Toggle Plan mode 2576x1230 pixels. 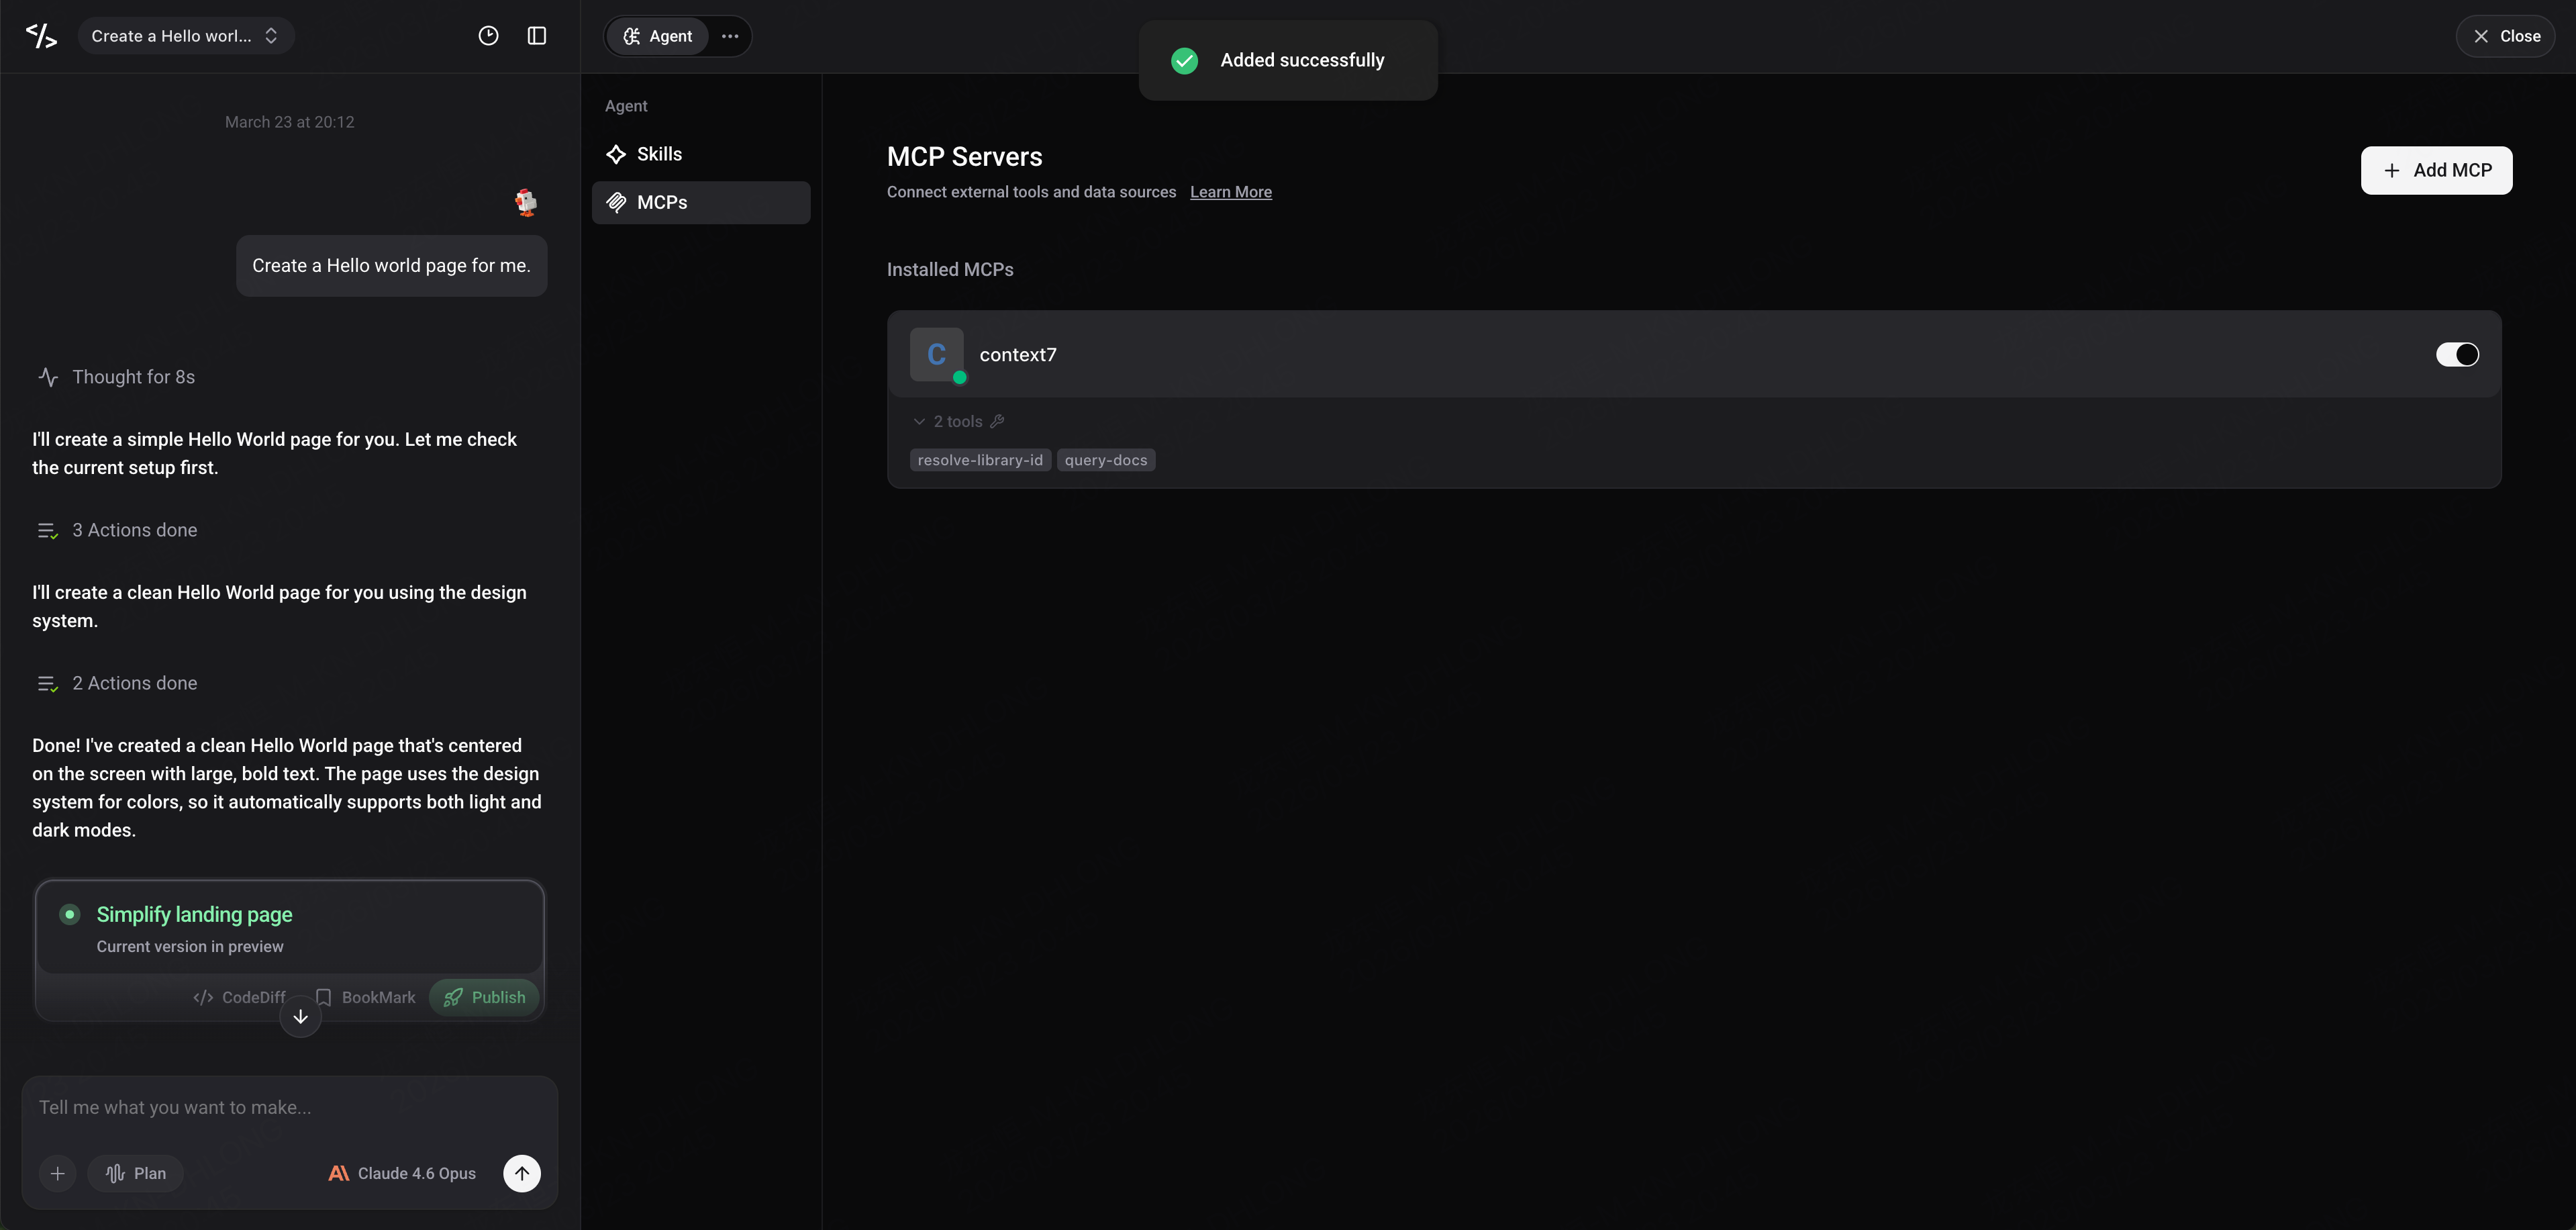tap(136, 1173)
